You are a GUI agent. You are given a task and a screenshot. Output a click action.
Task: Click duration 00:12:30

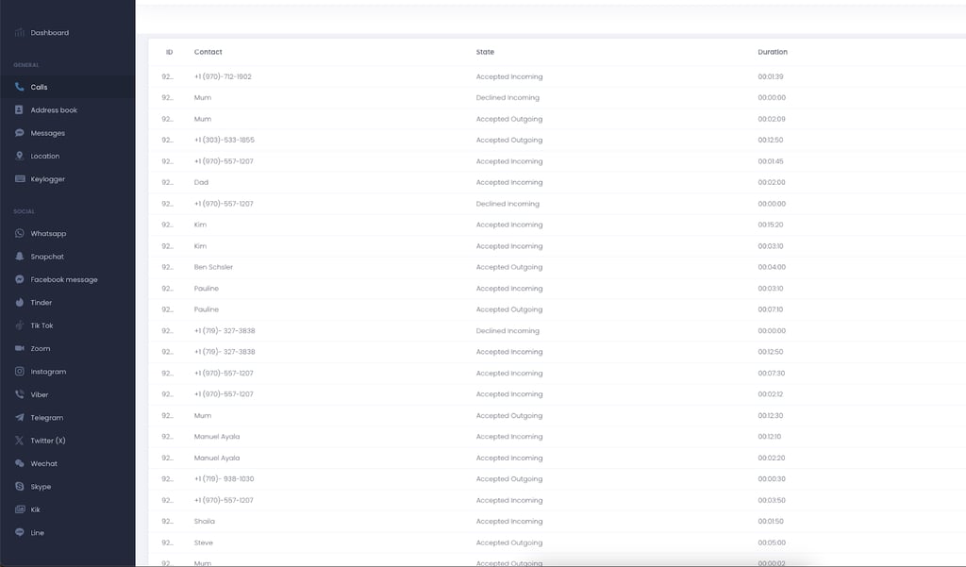(x=771, y=415)
